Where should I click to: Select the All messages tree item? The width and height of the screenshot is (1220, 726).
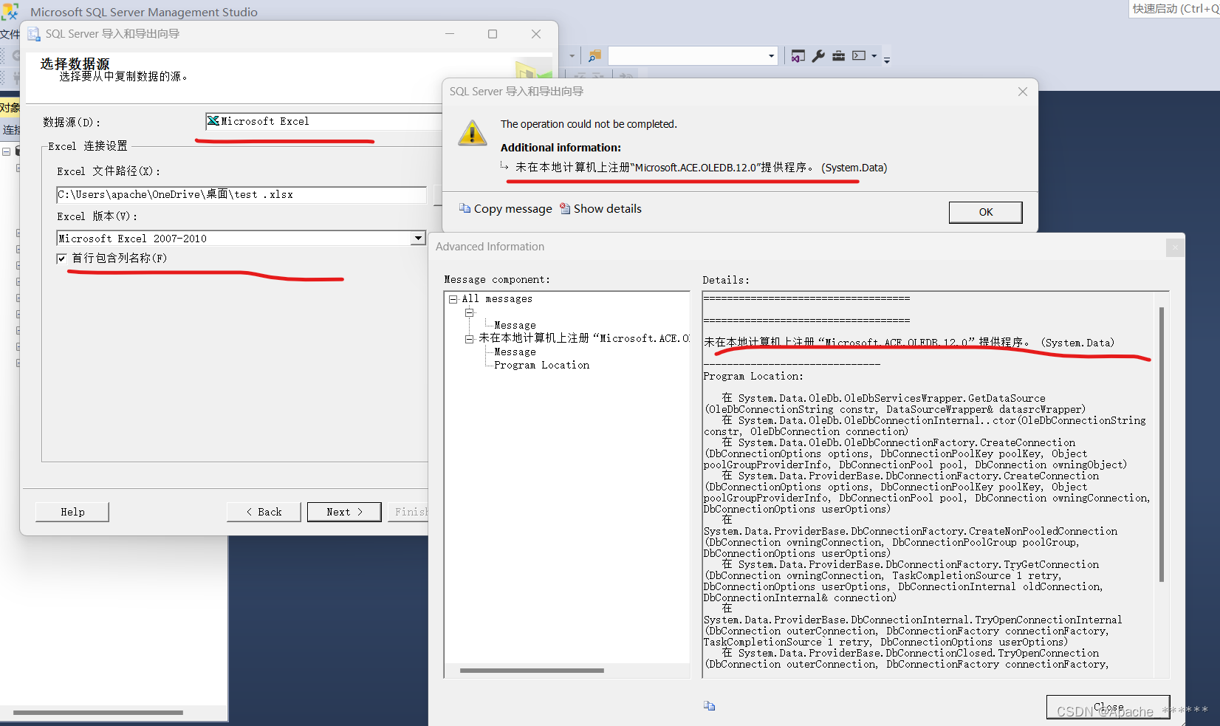[x=497, y=299]
